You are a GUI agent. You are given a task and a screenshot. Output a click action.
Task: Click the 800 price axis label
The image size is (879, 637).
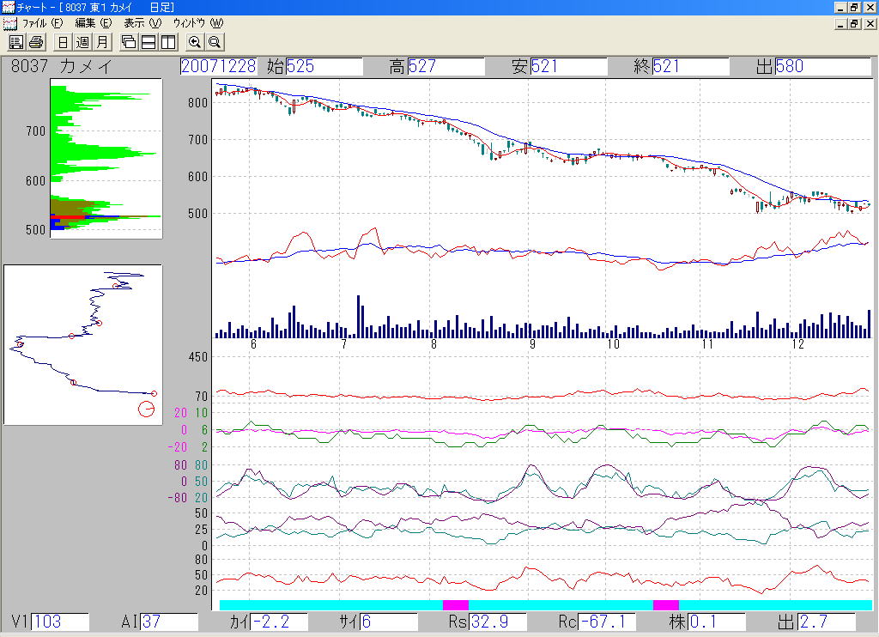197,103
